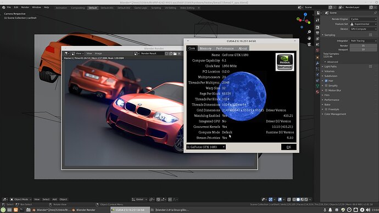Screen dimensions: 379x213
Task: Open the volume speaker tray icon
Action: 368,210
